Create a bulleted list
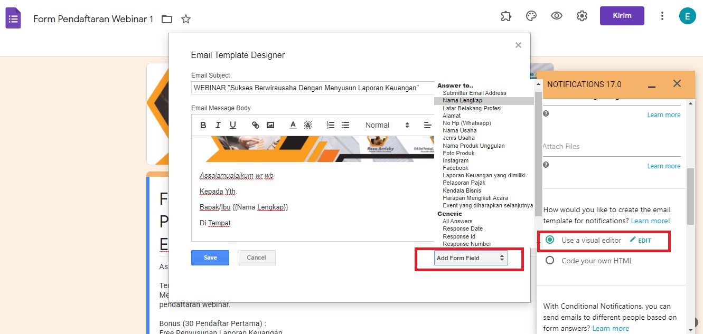Screen dimensions: 703x334 click(345, 125)
